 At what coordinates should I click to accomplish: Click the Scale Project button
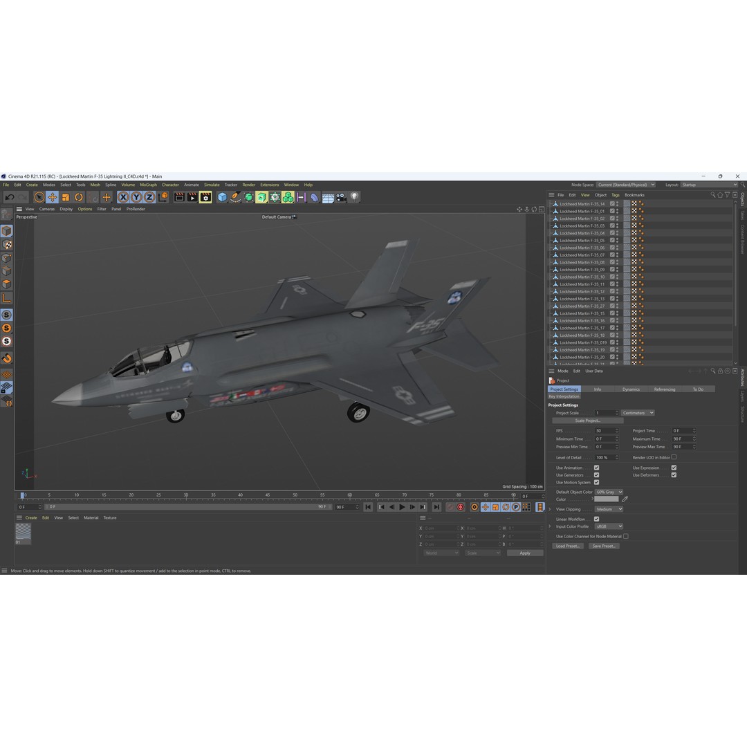[587, 421]
